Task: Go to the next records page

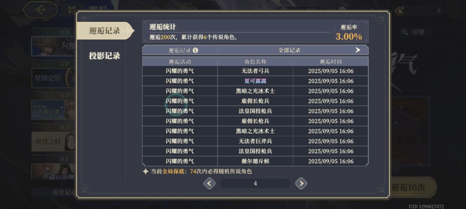Action: click(301, 184)
